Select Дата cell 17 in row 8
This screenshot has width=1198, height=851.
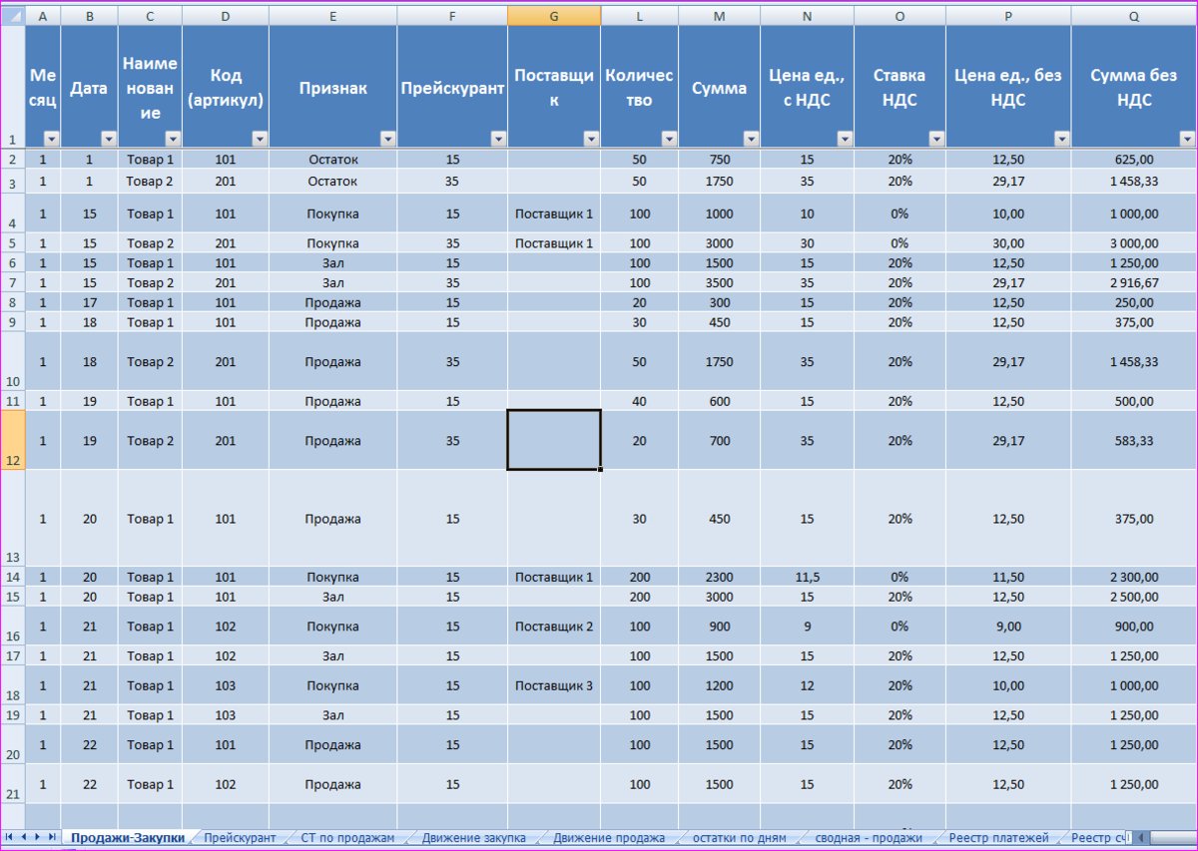point(89,302)
